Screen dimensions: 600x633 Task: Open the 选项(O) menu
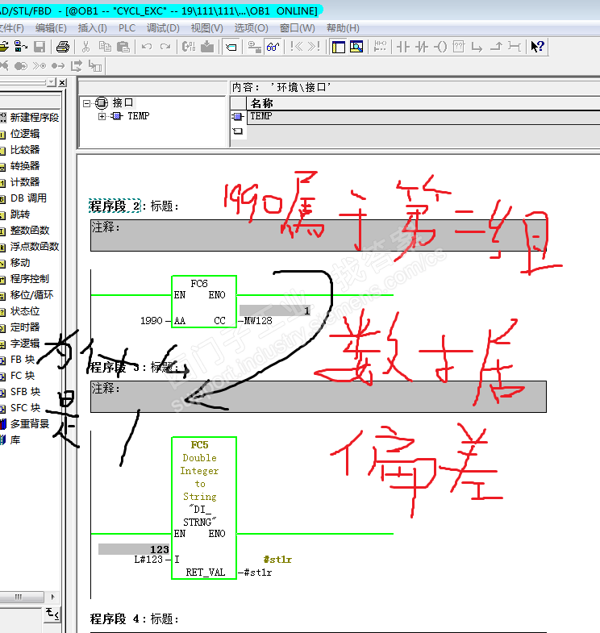pyautogui.click(x=251, y=28)
